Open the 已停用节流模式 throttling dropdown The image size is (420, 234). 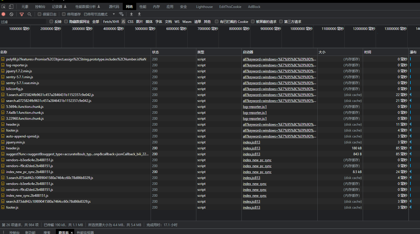[x=96, y=14]
